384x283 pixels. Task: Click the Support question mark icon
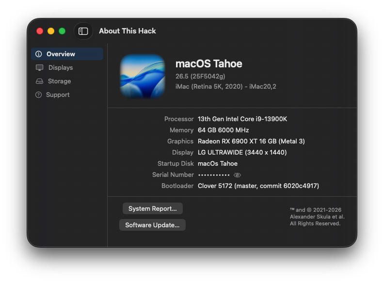coord(38,95)
